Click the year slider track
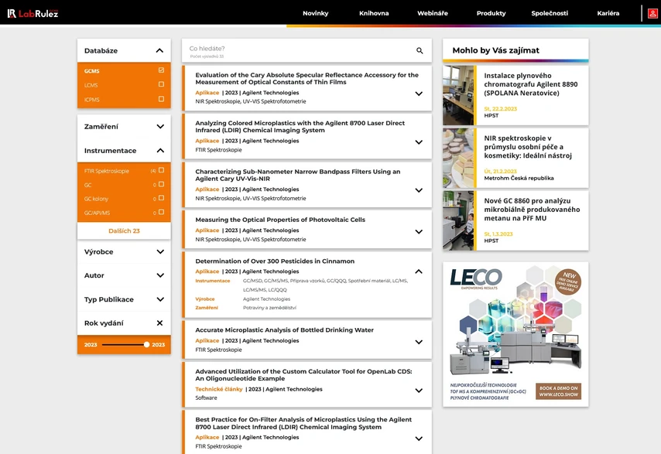Image resolution: width=661 pixels, height=454 pixels. [x=123, y=344]
